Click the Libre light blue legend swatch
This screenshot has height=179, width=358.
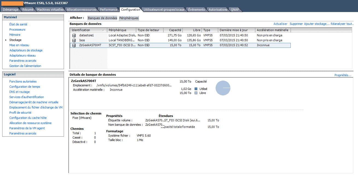coord(196,93)
